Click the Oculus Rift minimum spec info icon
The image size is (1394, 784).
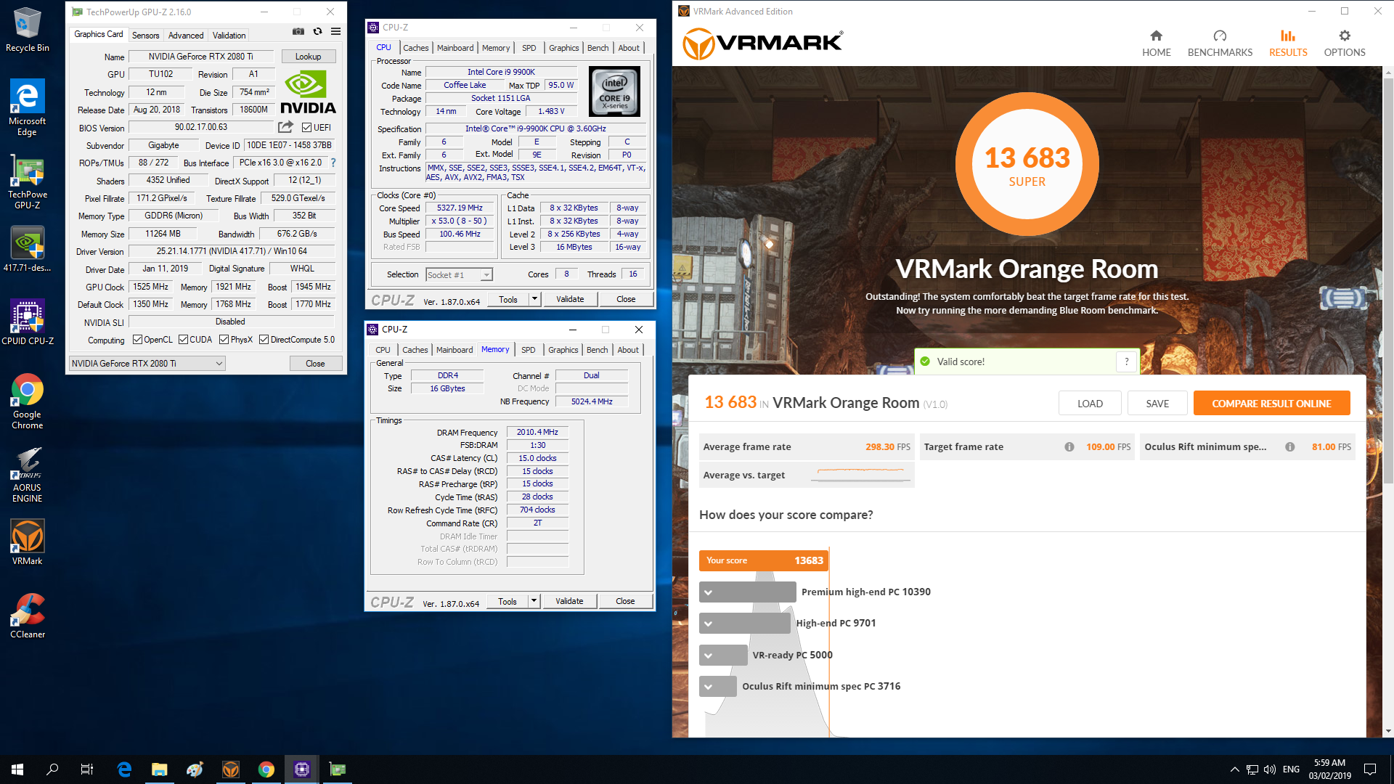click(1290, 446)
